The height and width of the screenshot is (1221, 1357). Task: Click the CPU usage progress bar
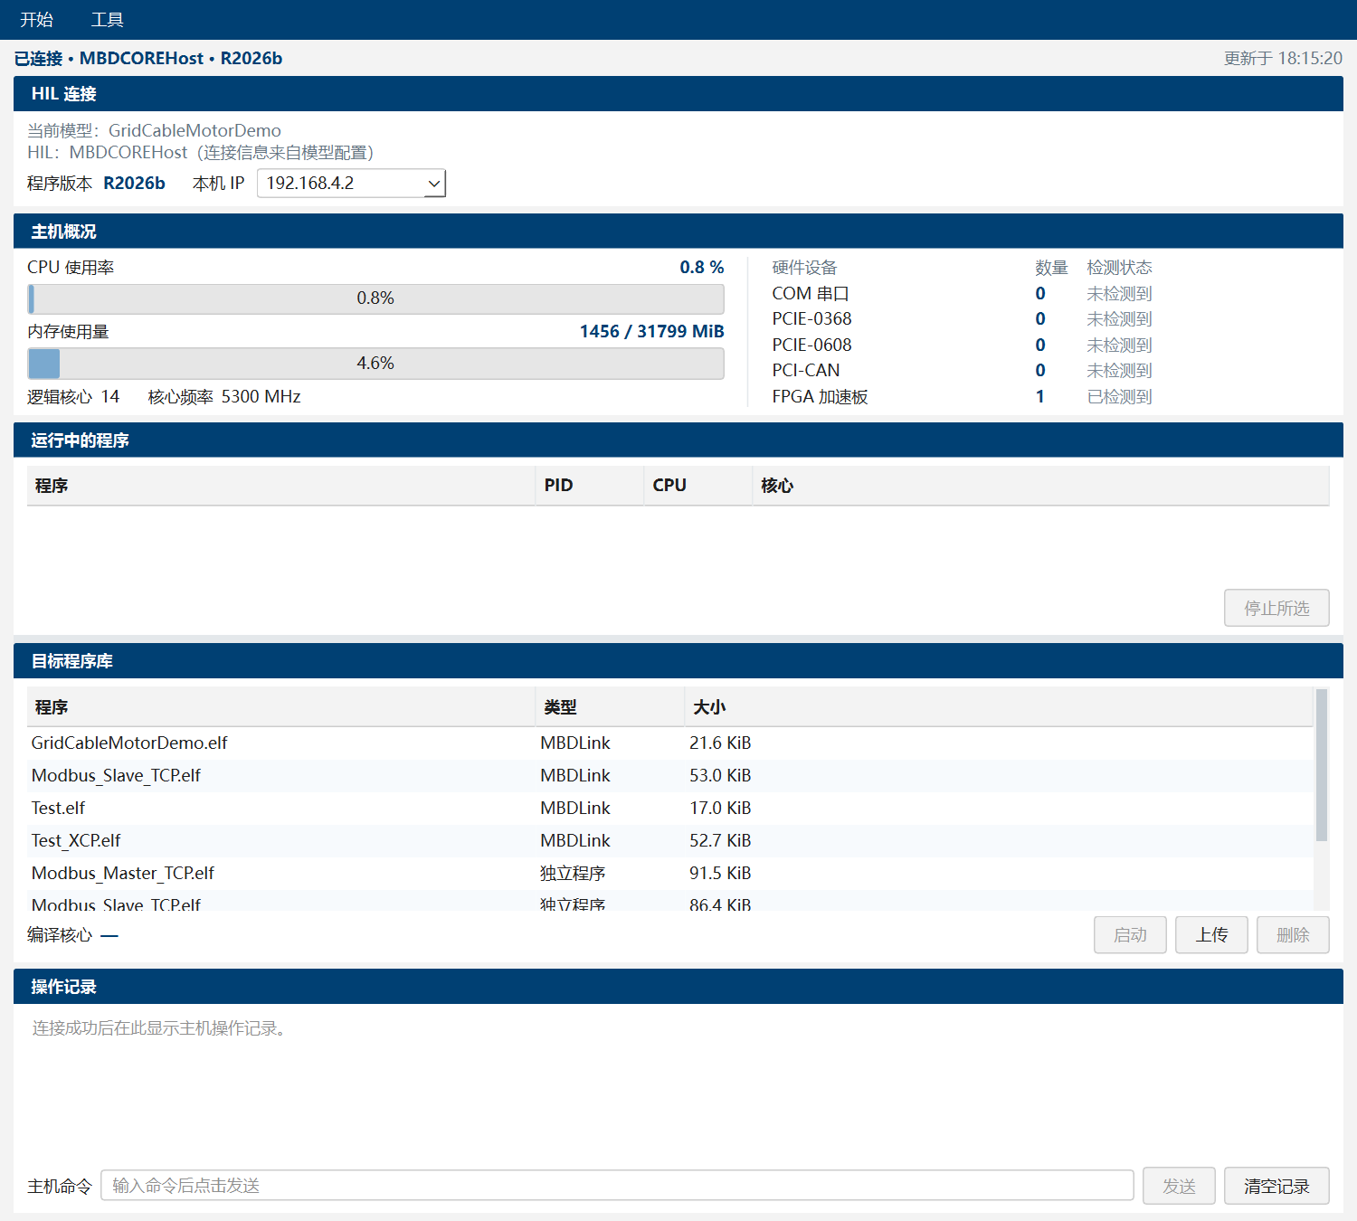coord(375,298)
